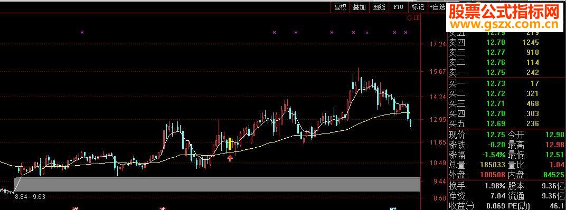Select the yellow highlighted candlestick
This screenshot has height=210, width=566.
tap(230, 144)
